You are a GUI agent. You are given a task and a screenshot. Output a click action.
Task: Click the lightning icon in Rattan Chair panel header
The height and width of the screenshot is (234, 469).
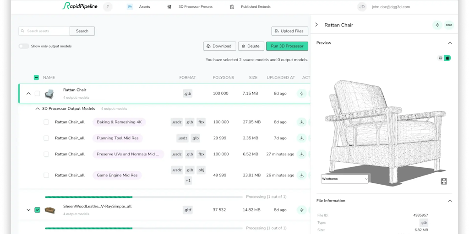pos(437,25)
